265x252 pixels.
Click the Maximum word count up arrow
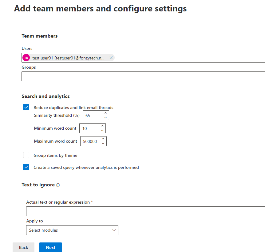tap(104, 139)
